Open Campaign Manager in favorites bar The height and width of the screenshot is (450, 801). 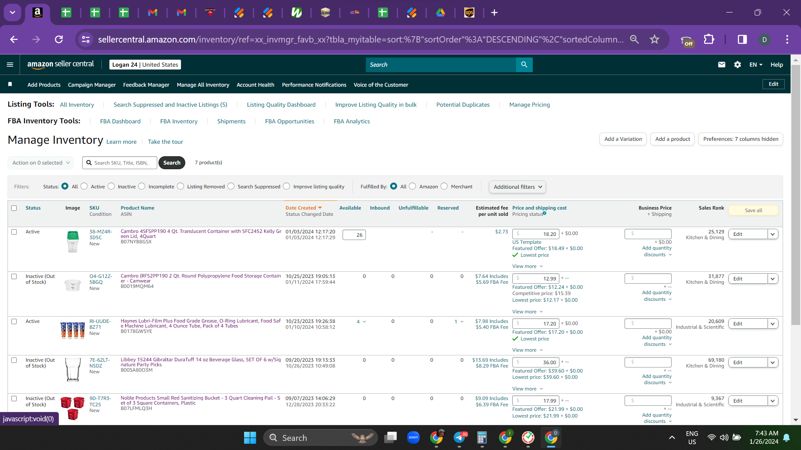tap(92, 85)
